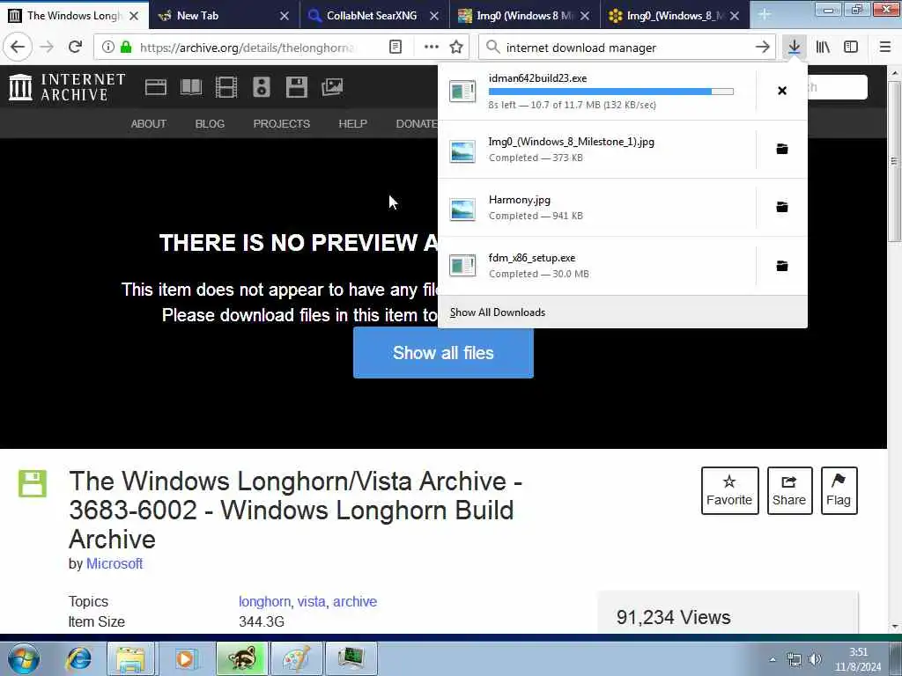Viewport: 902px width, 676px height.
Task: Go back with the browser back arrow
Action: (18, 48)
